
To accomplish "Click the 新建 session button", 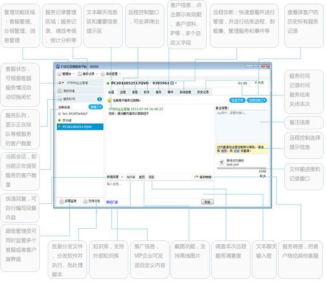I will pyautogui.click(x=93, y=107).
